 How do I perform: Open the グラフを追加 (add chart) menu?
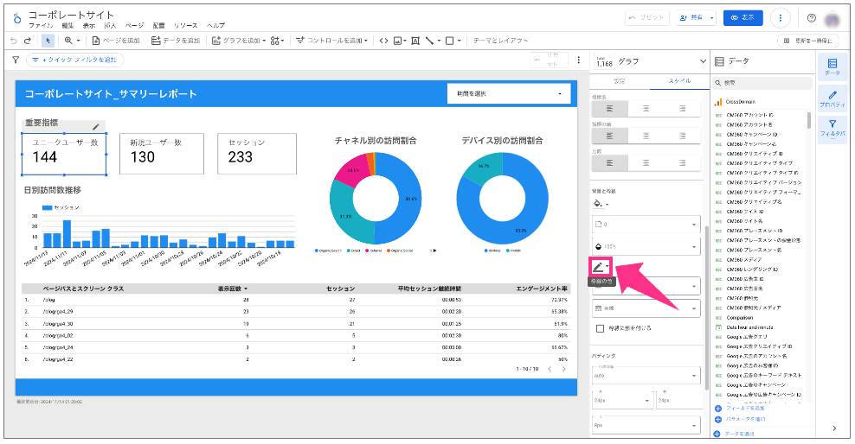(x=239, y=41)
